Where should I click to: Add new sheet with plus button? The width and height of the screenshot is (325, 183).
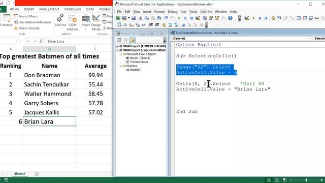click(37, 174)
